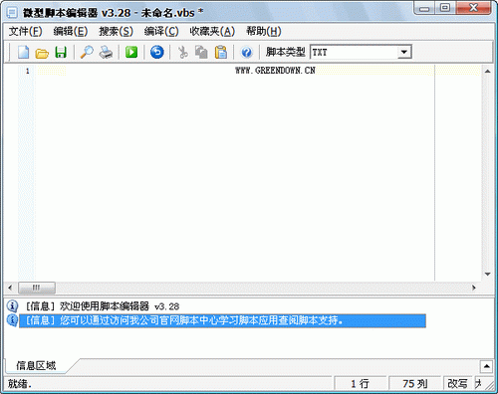Click the info icon beside the highlighted message
Screen dimensions: 498x394
pos(12,320)
